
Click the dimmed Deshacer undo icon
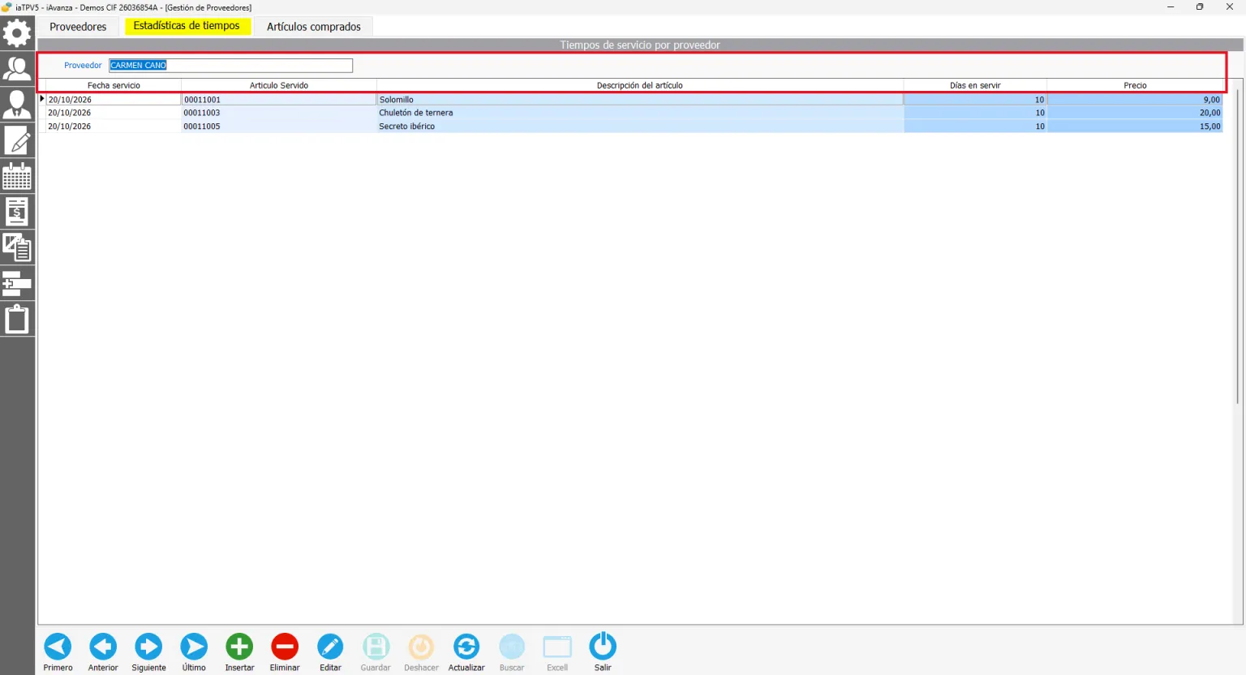[x=421, y=652]
